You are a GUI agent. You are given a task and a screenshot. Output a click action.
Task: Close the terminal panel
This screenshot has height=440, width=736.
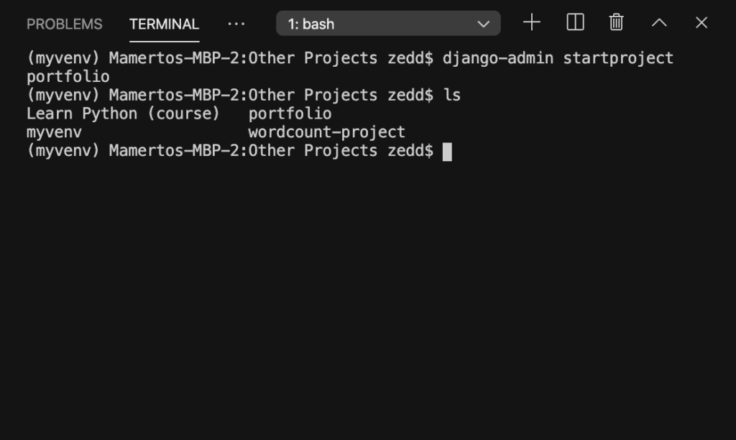click(701, 22)
